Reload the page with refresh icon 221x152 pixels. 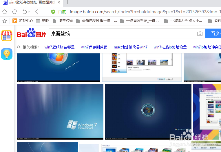coord(14,12)
